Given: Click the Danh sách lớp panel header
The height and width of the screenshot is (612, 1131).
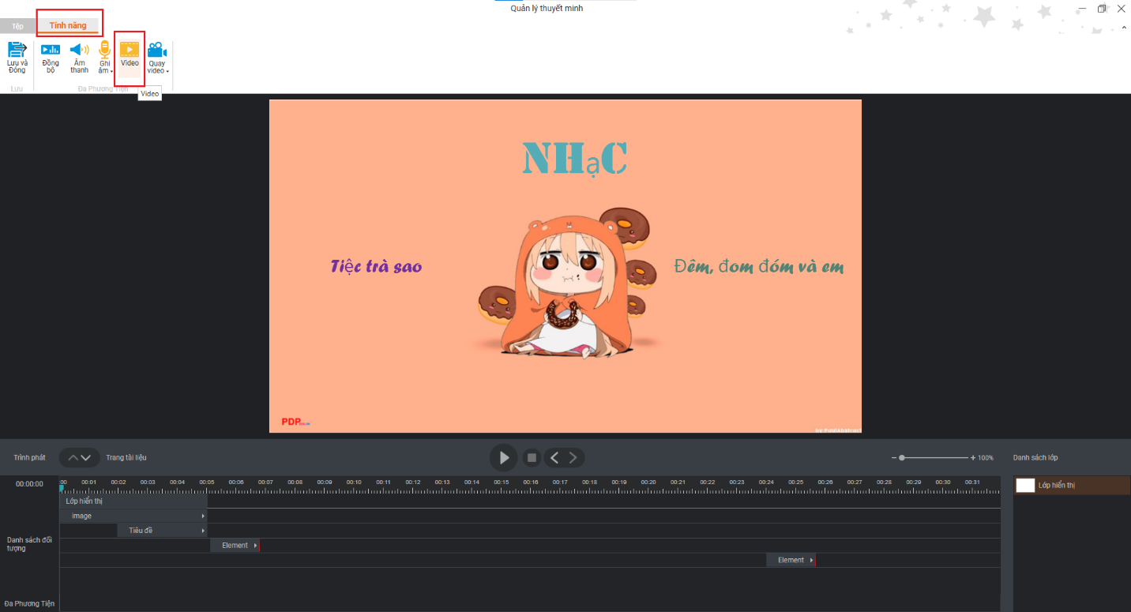Looking at the screenshot, I should (1035, 458).
